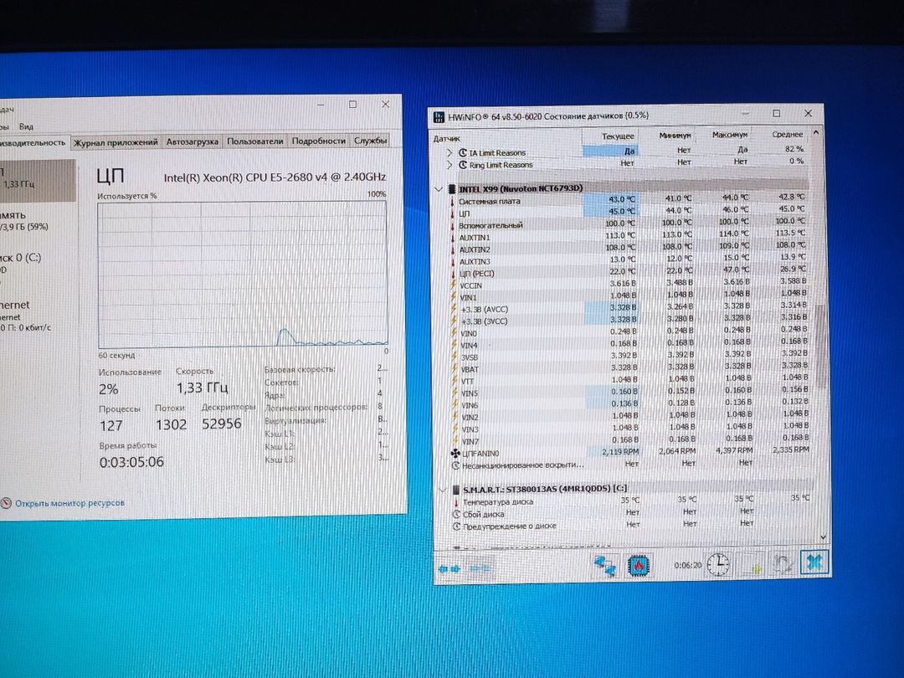The image size is (904, 678).
Task: Click the clock icon beside IA Limit Reasons
Action: coord(462,153)
